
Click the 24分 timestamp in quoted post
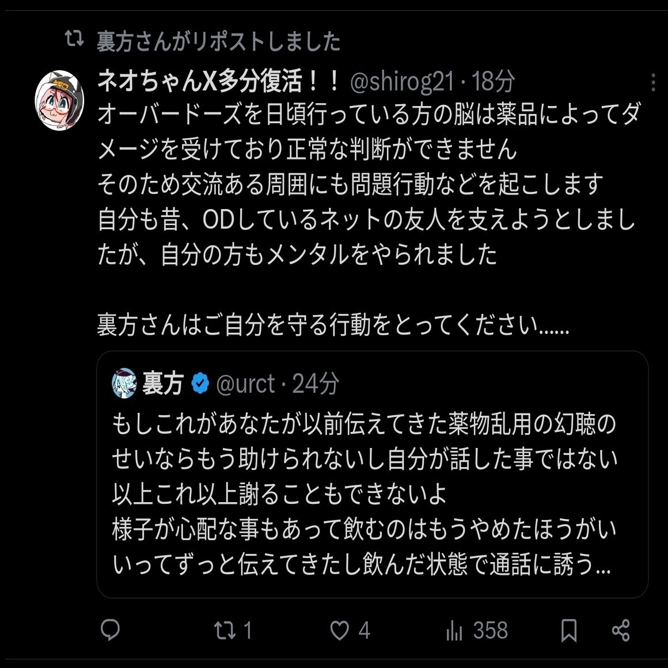[x=316, y=384]
